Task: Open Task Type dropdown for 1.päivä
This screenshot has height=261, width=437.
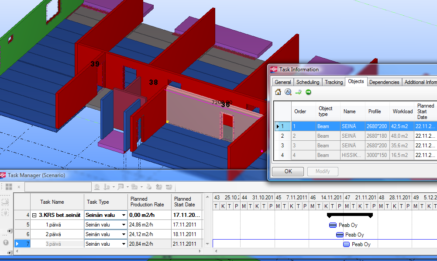Action: pyautogui.click(x=124, y=225)
